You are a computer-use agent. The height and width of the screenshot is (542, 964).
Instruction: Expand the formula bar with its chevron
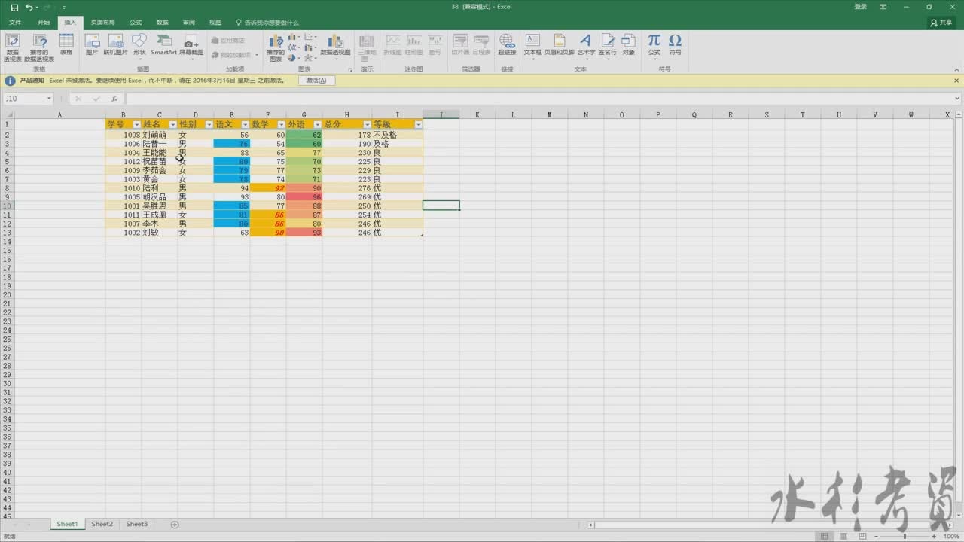point(957,99)
